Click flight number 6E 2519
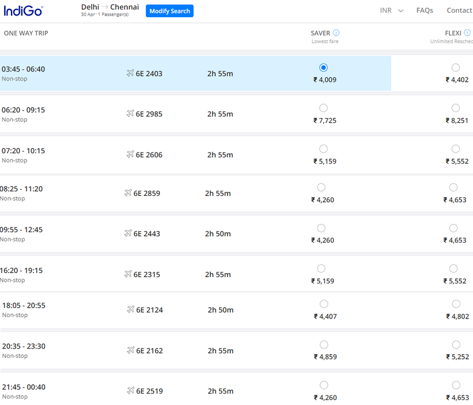473x405 pixels. pos(149,391)
